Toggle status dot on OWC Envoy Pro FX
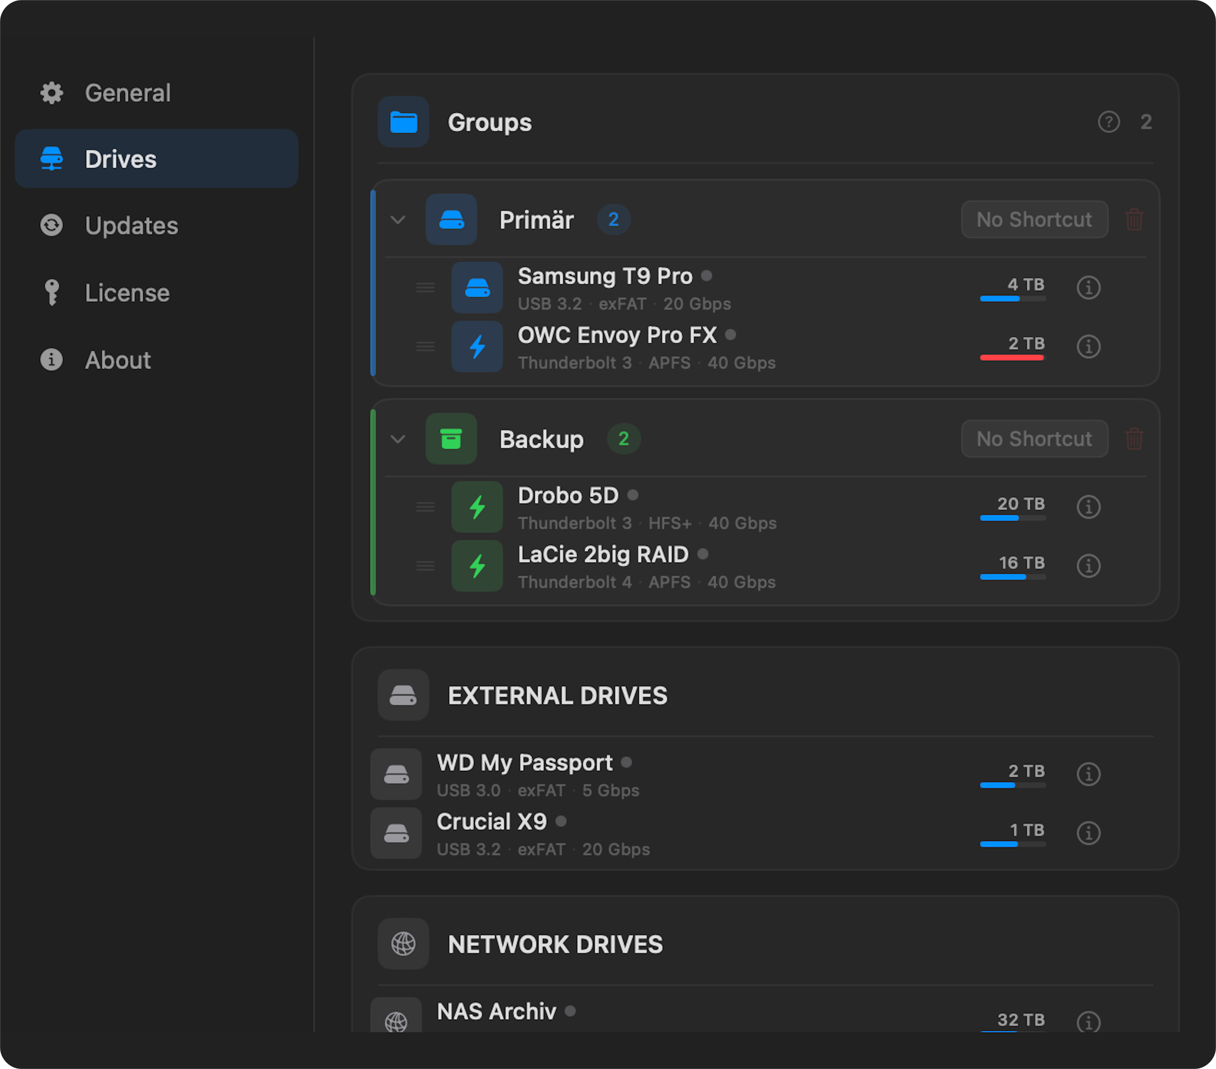The height and width of the screenshot is (1069, 1216). point(730,335)
